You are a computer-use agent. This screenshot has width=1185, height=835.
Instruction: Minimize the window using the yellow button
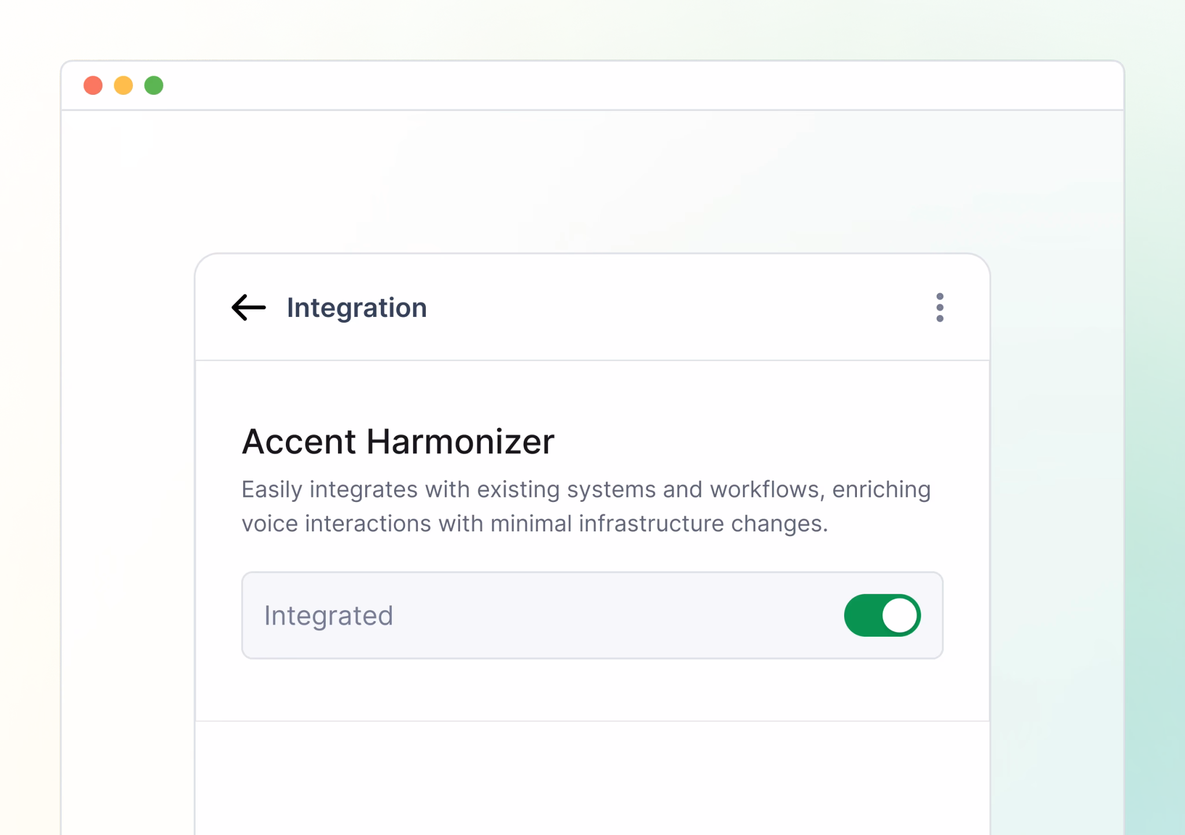[x=123, y=86]
